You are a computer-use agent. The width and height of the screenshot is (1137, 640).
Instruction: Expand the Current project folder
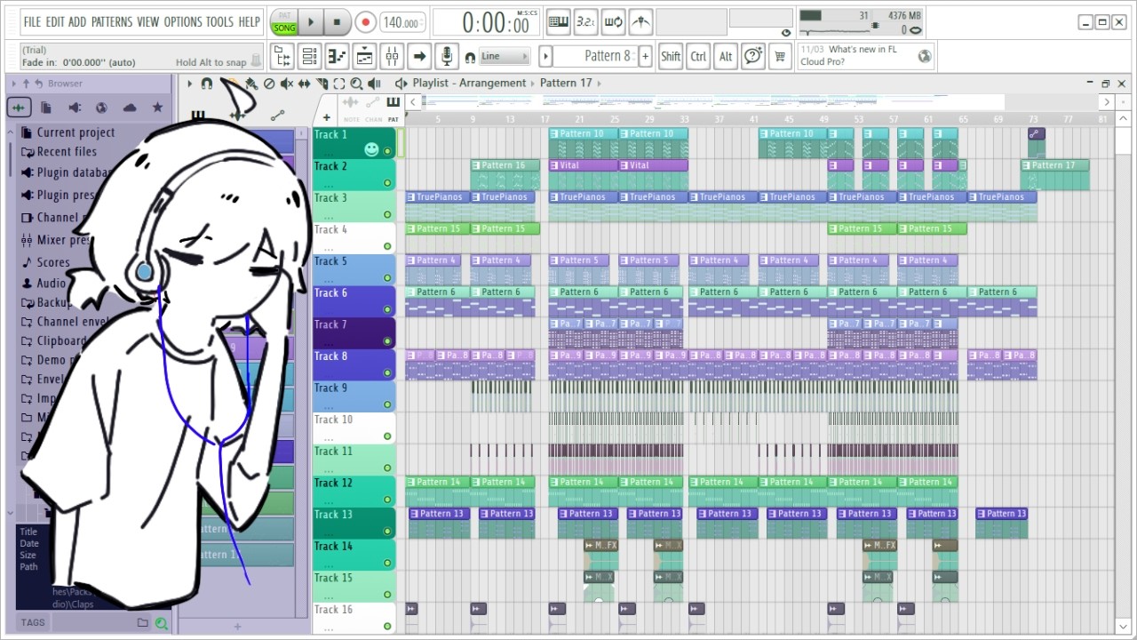tap(67, 132)
